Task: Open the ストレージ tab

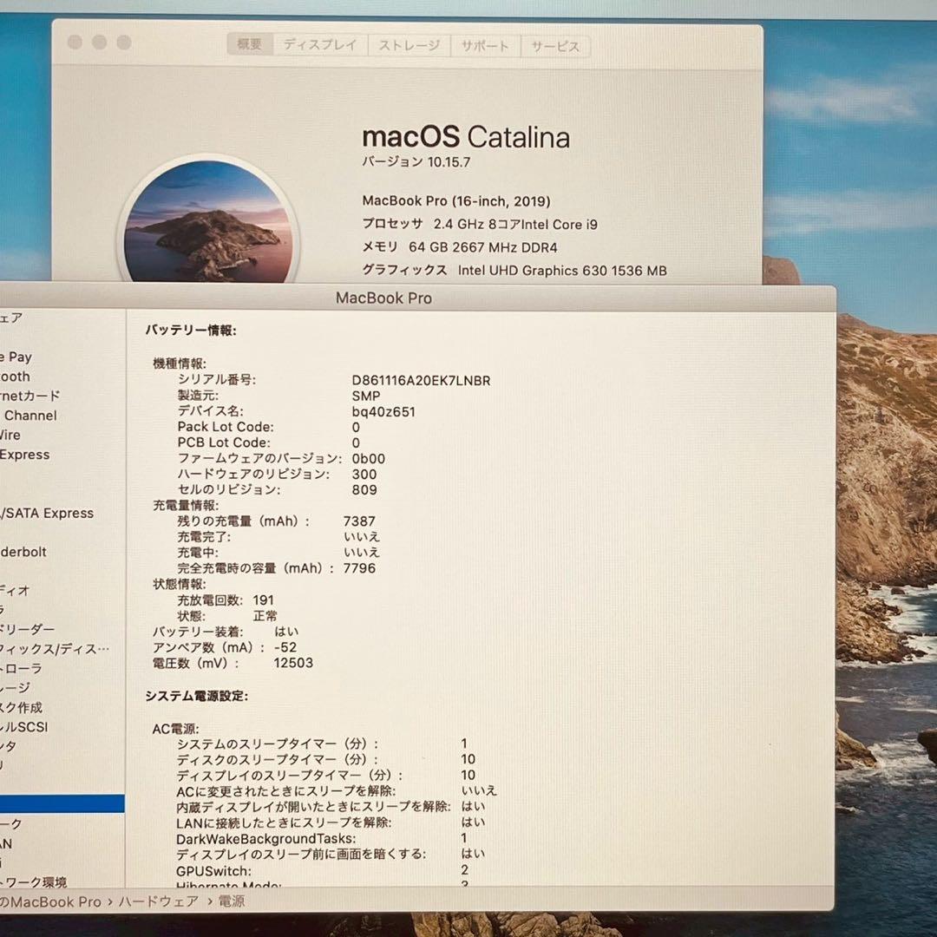Action: click(409, 45)
